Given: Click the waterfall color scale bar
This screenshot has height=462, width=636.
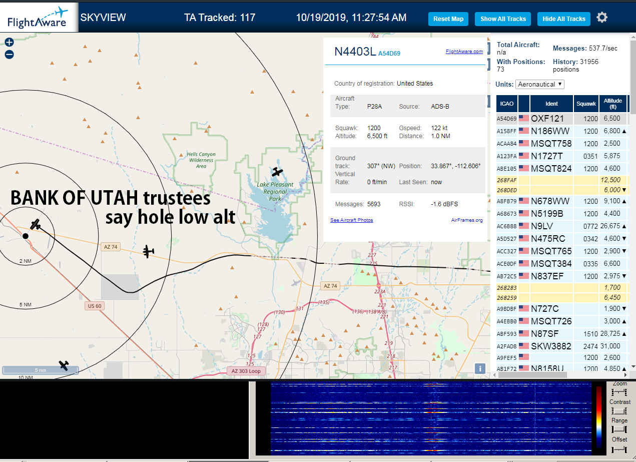Looking at the screenshot, I should pyautogui.click(x=599, y=416).
